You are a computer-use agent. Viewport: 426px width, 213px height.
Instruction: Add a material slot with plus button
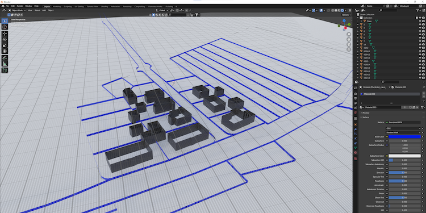(423, 94)
